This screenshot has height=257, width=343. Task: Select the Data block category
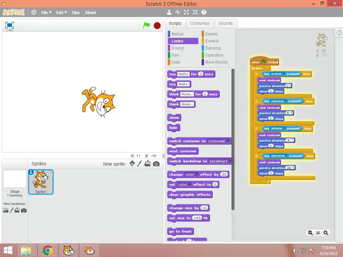pyautogui.click(x=176, y=62)
